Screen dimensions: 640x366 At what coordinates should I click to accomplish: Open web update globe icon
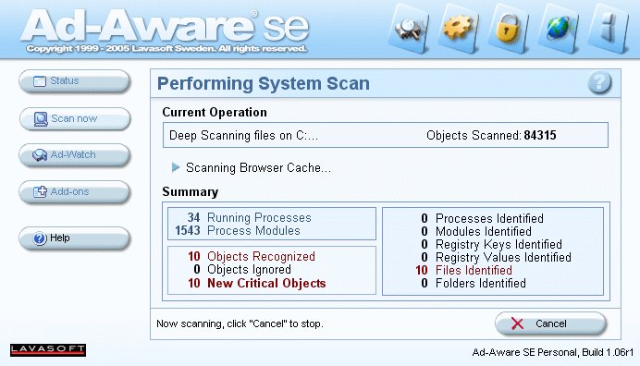(x=559, y=30)
